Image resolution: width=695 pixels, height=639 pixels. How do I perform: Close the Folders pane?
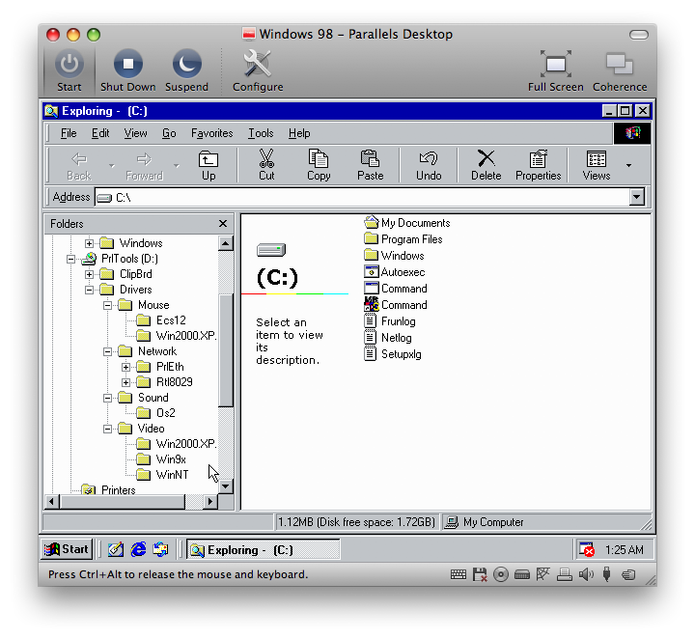pyautogui.click(x=223, y=223)
